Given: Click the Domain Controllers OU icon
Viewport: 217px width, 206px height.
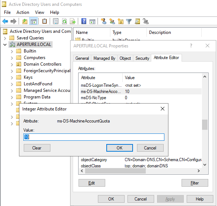Looking at the screenshot, I should [19, 64].
